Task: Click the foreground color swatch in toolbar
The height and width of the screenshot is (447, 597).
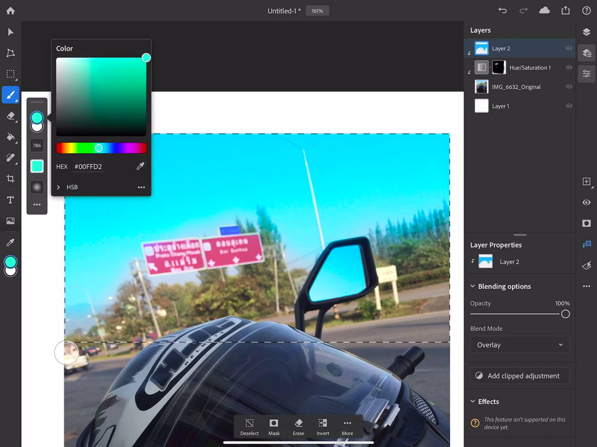Action: (10, 262)
